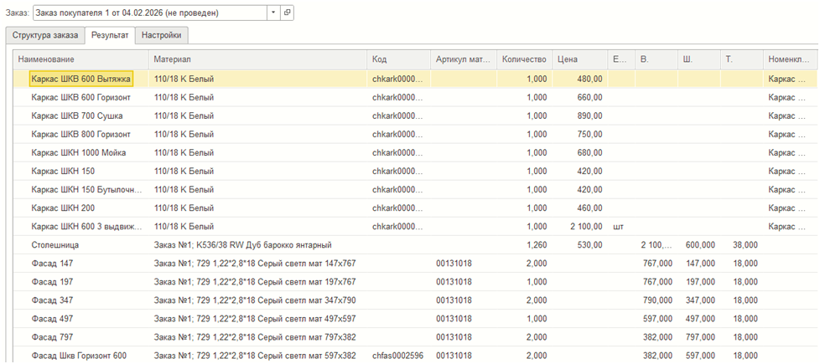The image size is (820, 364).
Task: Click the open-form icon next to Заказ field
Action: (x=287, y=13)
